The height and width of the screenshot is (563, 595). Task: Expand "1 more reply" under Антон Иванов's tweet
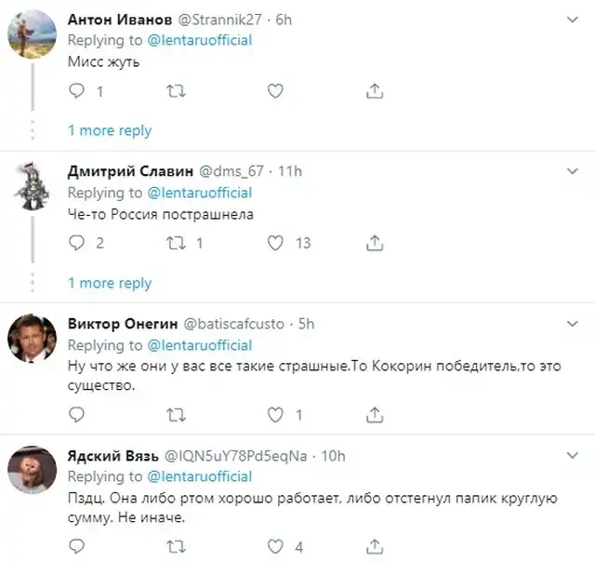point(110,130)
